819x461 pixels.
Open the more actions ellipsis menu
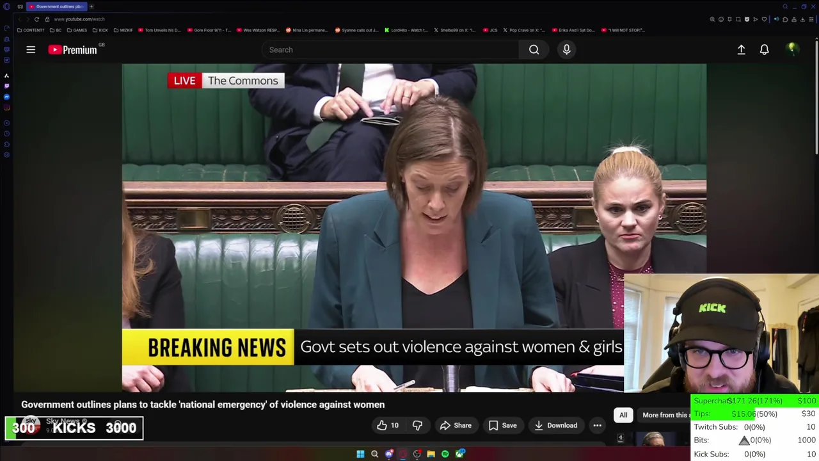coord(597,425)
